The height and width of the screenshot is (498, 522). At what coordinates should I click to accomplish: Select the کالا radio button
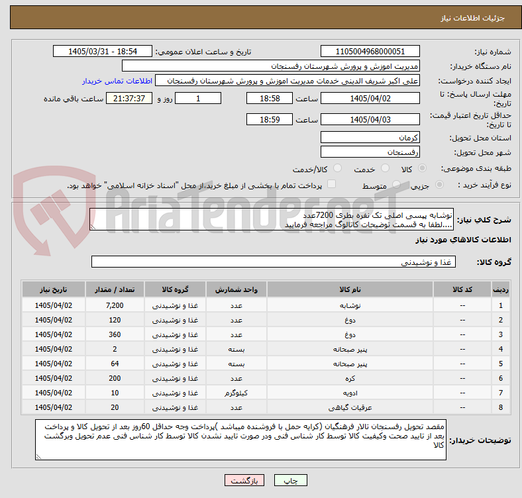click(x=422, y=168)
